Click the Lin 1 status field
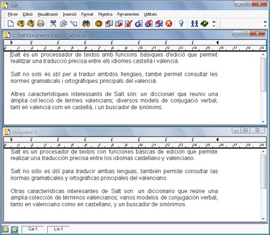 click(59, 229)
